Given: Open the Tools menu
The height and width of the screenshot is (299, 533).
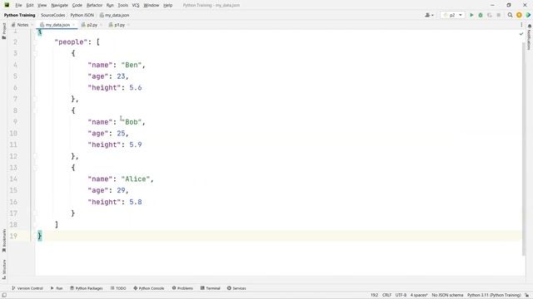Looking at the screenshot, I should [122, 5].
